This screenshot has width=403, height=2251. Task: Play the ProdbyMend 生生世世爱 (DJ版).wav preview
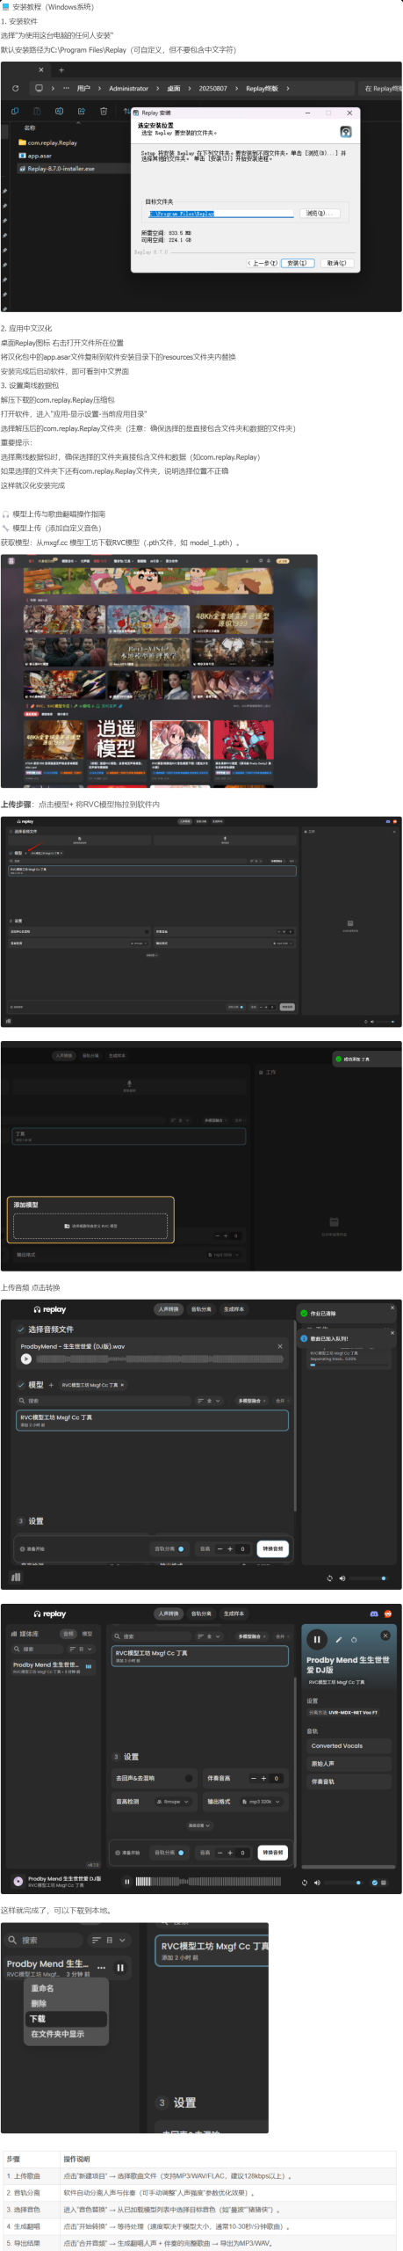(26, 1359)
